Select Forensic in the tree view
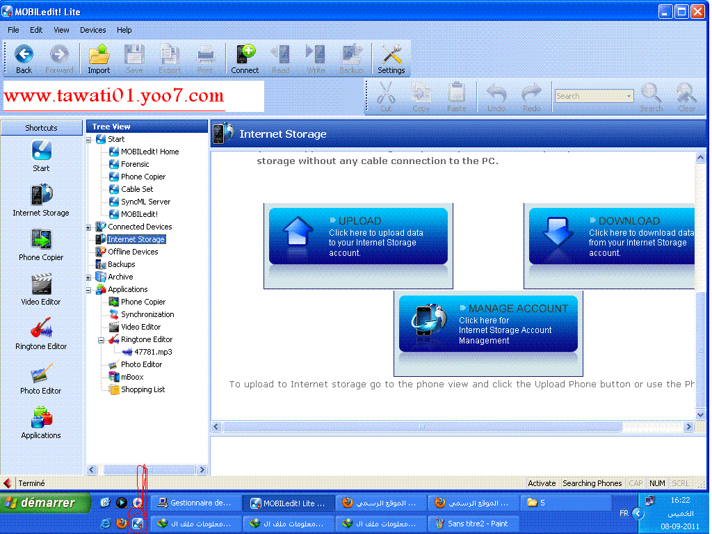712x534 pixels. (x=135, y=164)
